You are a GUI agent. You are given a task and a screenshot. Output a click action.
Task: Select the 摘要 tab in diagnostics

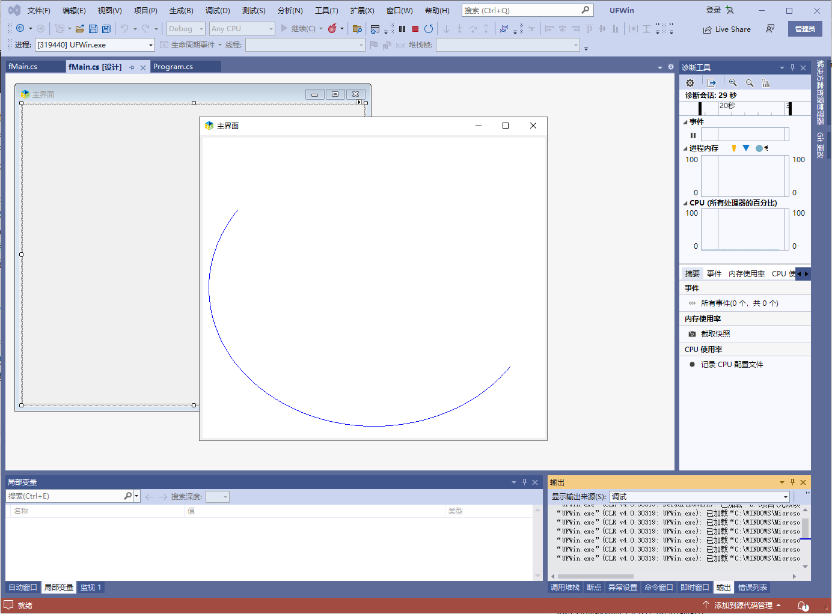693,273
